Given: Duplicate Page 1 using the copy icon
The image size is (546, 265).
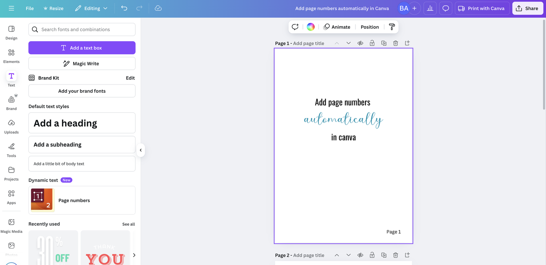Looking at the screenshot, I should pyautogui.click(x=384, y=43).
